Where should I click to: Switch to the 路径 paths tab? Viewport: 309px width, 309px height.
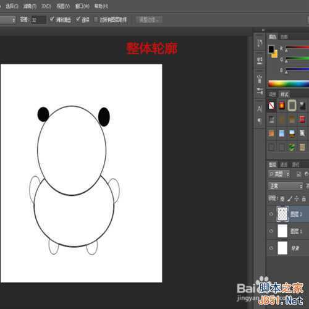295,164
